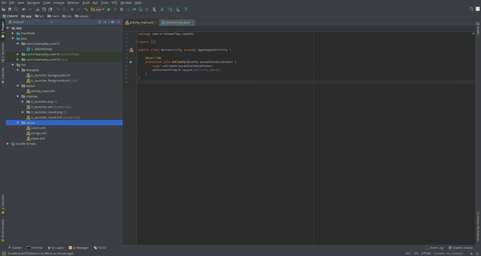
Task: Click the Save All floppy disk icon
Action: tap(10, 10)
